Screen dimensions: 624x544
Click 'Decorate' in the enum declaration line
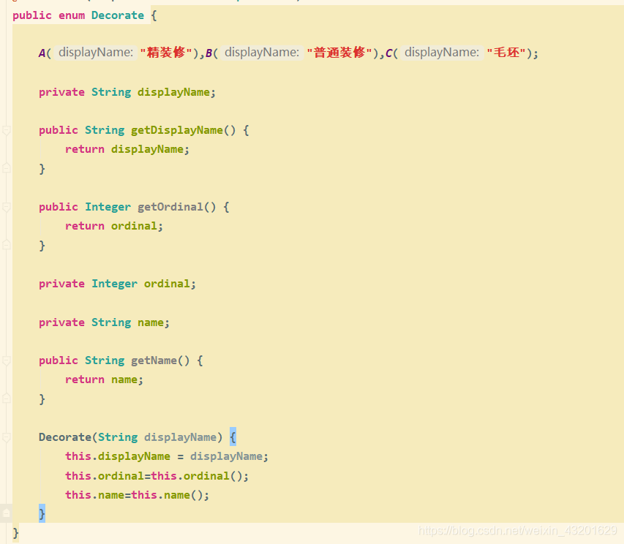tap(118, 15)
